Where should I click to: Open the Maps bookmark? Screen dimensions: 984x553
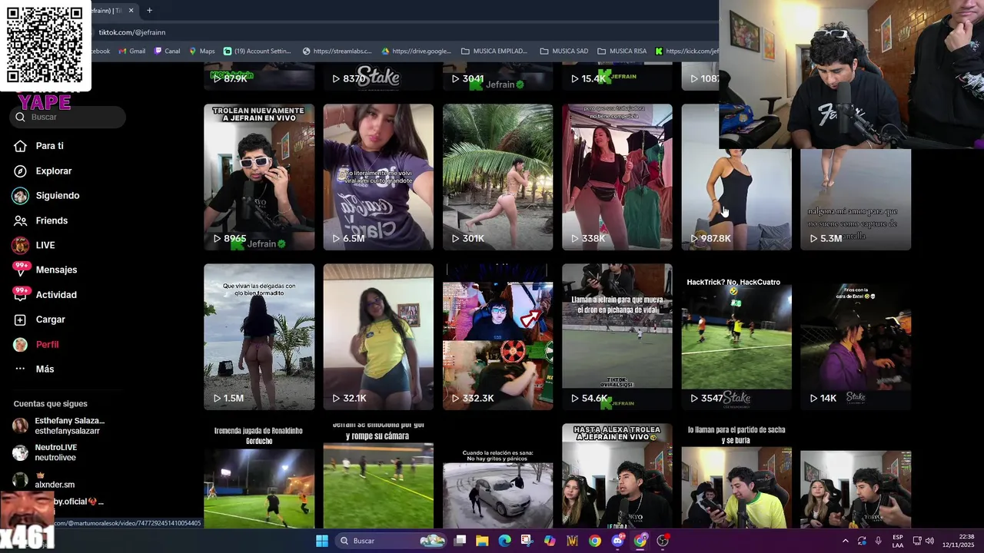(201, 51)
